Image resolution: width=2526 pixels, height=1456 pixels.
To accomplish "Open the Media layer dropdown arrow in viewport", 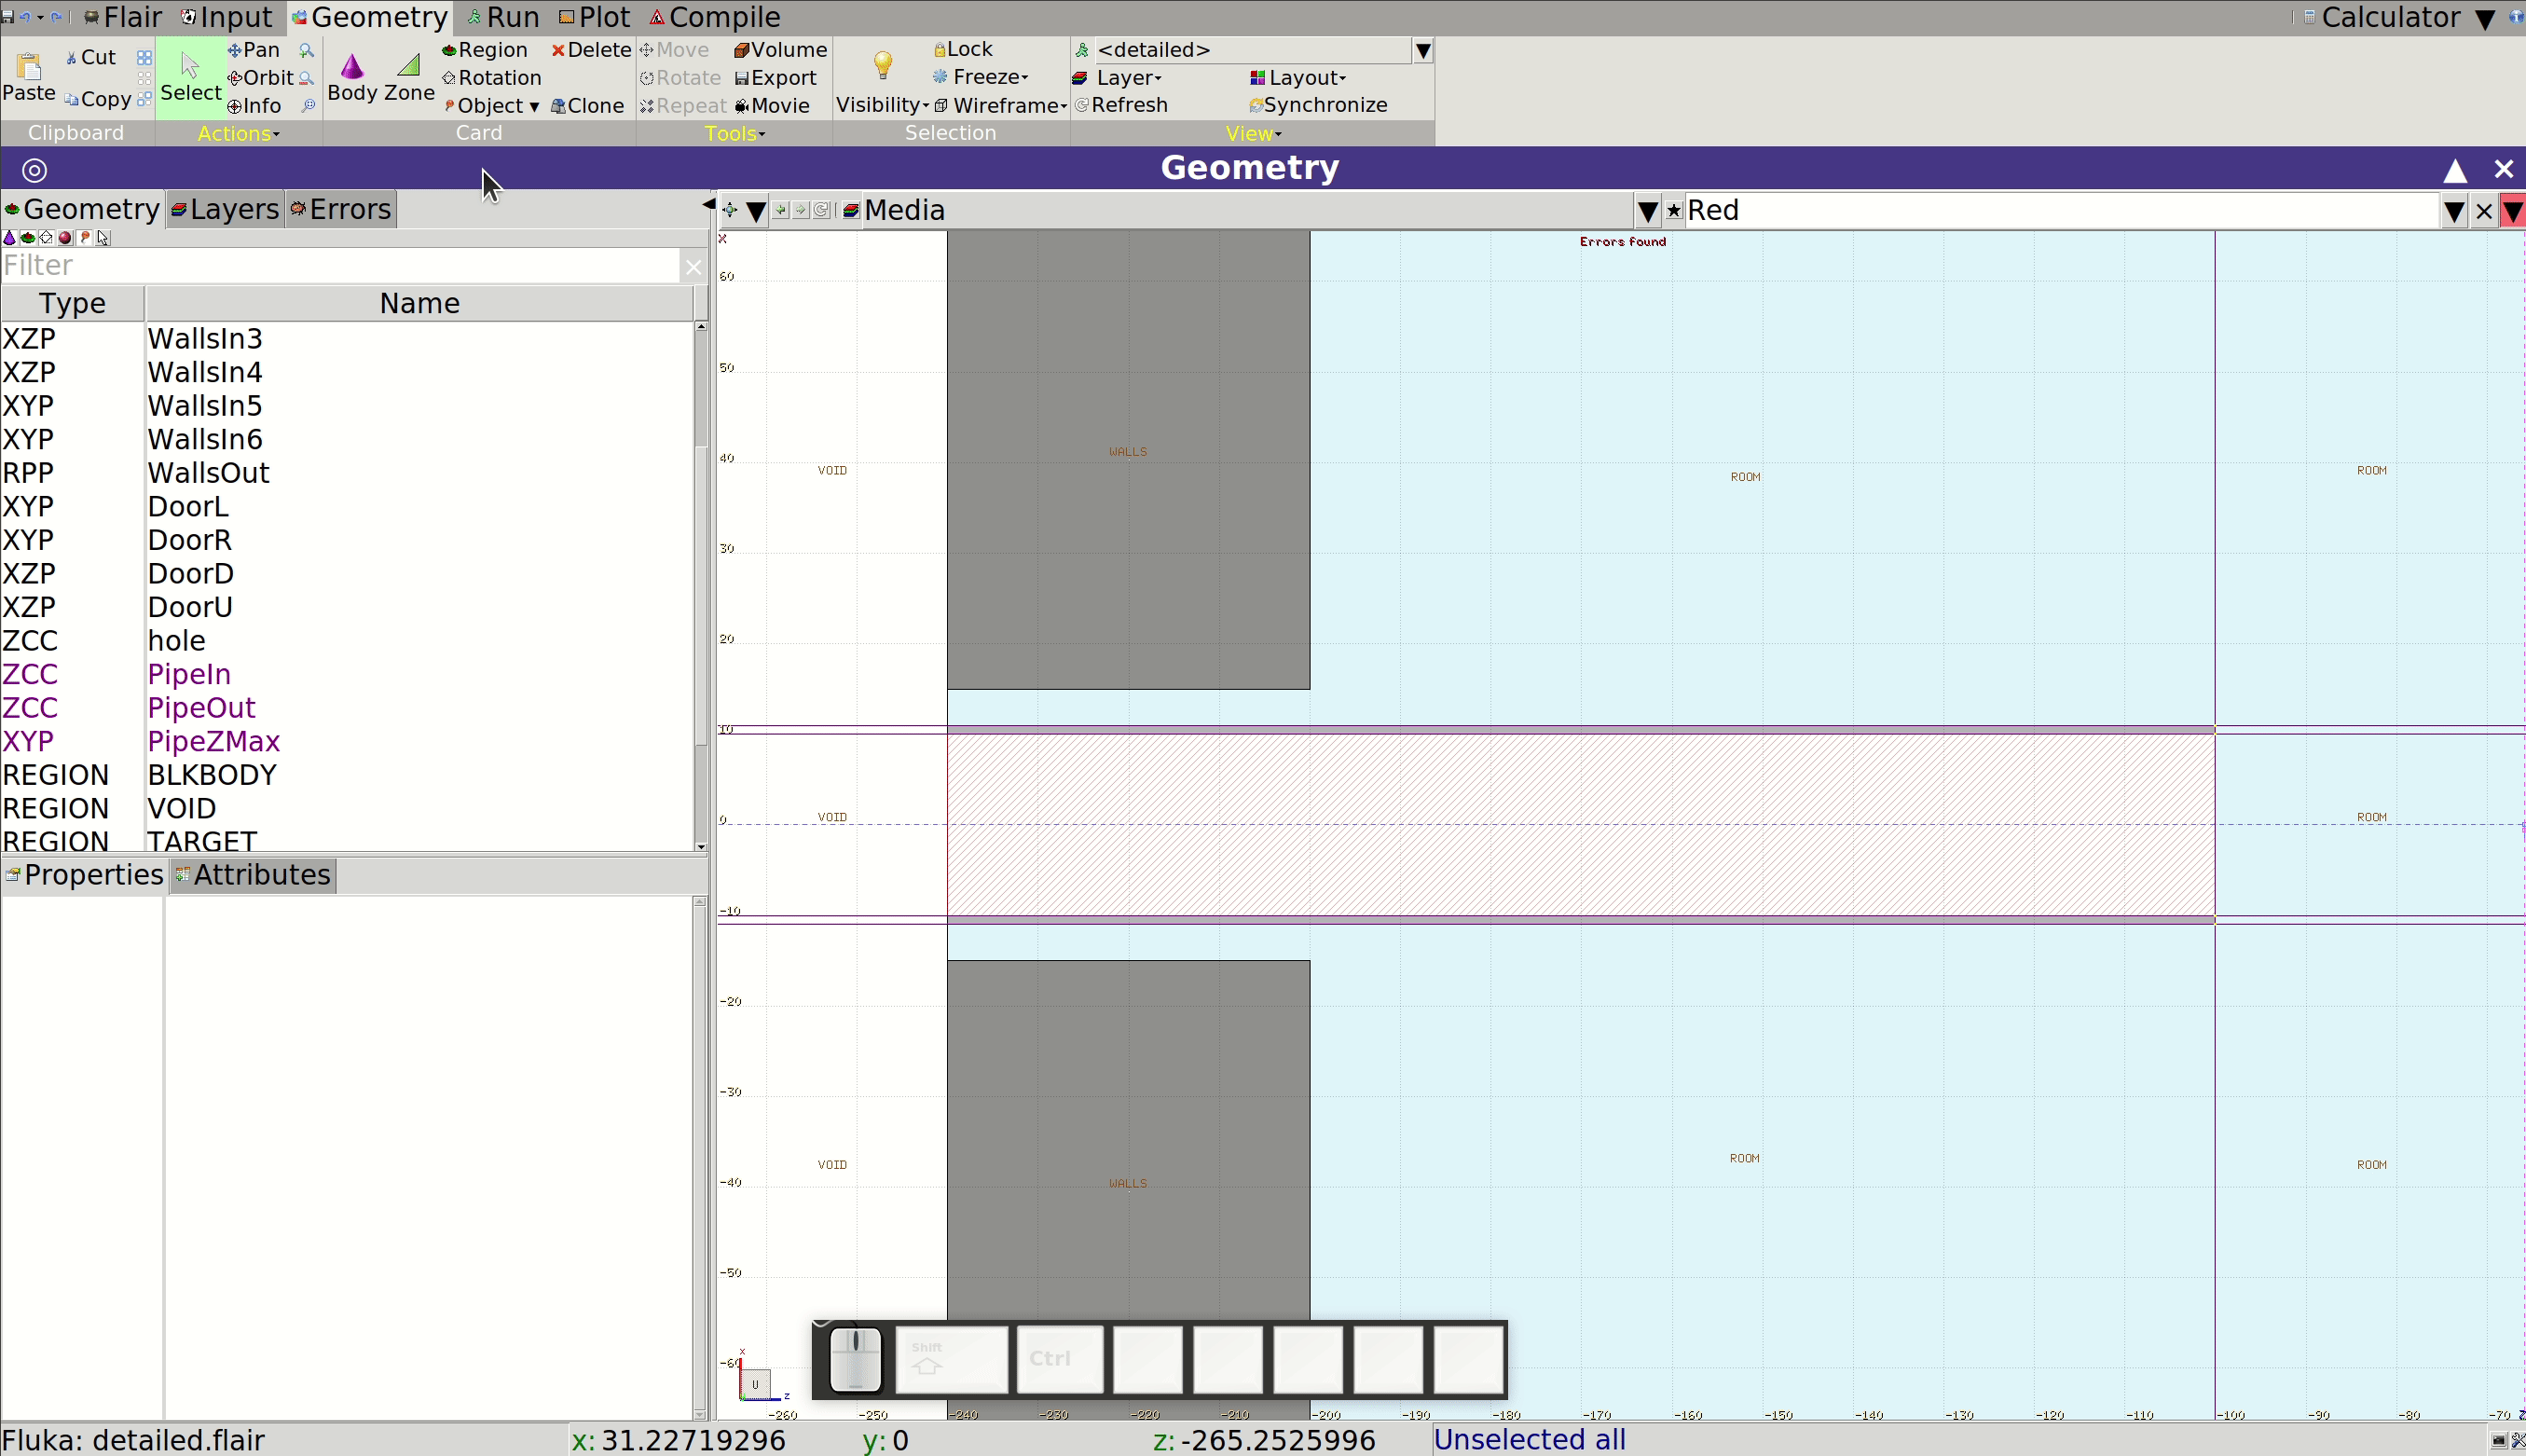I will coord(1648,211).
